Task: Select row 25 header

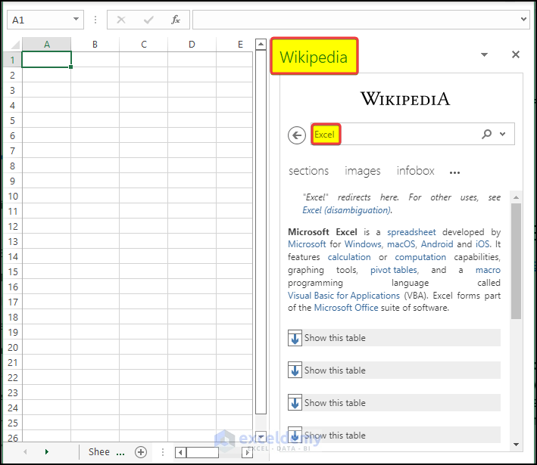Action: [x=13, y=423]
